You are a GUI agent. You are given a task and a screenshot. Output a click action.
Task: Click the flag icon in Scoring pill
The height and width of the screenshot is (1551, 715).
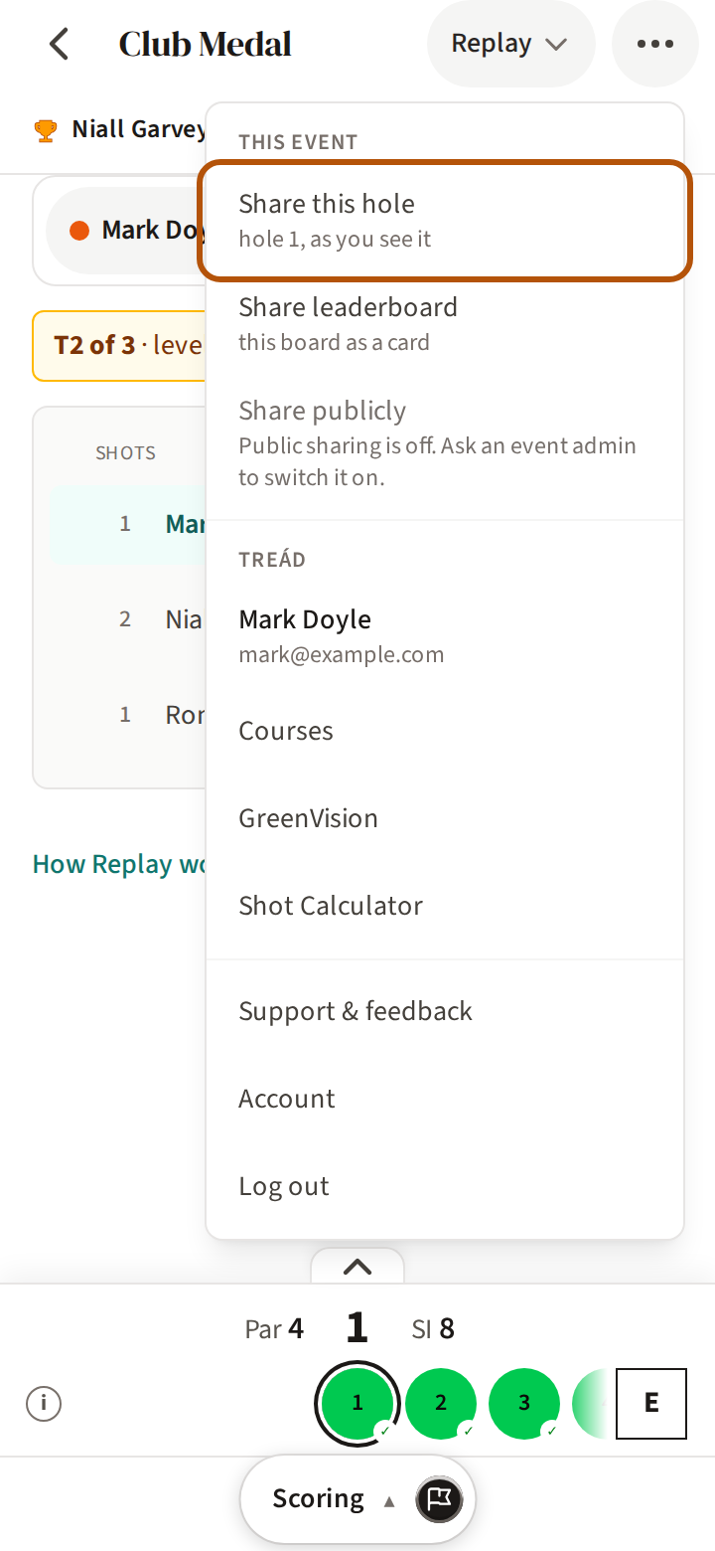coord(439,1499)
